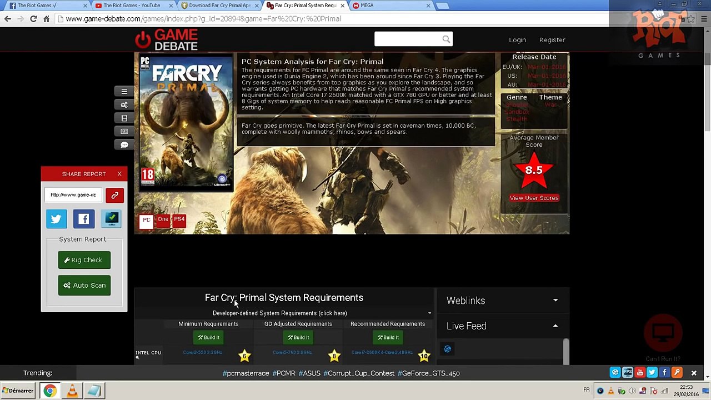Share report on Twitter

(x=56, y=219)
